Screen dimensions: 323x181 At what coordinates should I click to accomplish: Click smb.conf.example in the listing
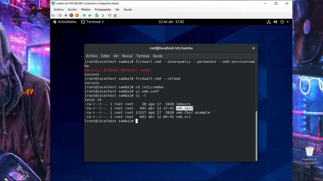193,113
